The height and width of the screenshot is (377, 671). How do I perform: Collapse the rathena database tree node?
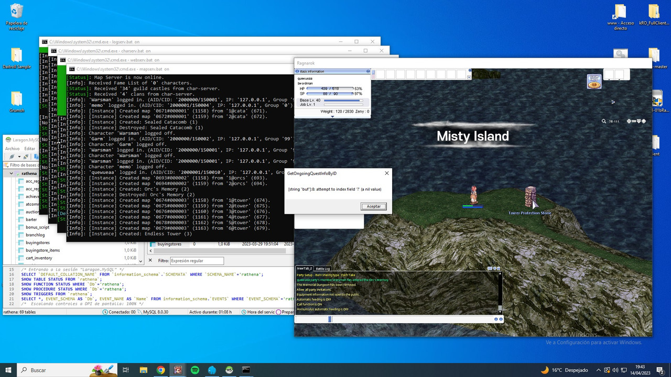click(12, 173)
